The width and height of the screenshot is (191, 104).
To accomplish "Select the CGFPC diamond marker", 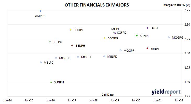I will point(50,42).
